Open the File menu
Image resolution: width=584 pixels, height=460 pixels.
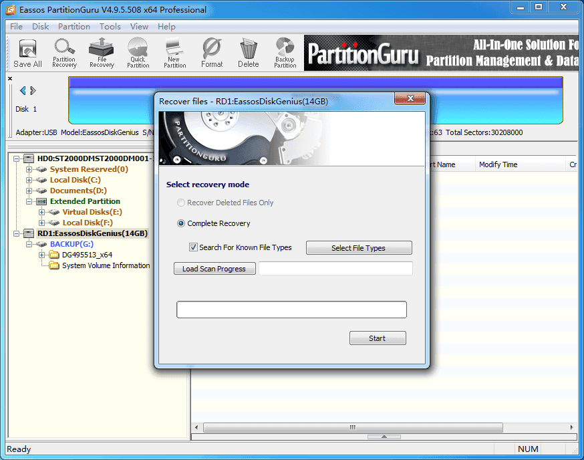click(x=17, y=27)
